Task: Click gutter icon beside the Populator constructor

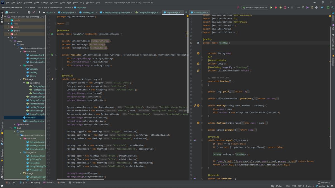Action: pyautogui.click(x=52, y=55)
